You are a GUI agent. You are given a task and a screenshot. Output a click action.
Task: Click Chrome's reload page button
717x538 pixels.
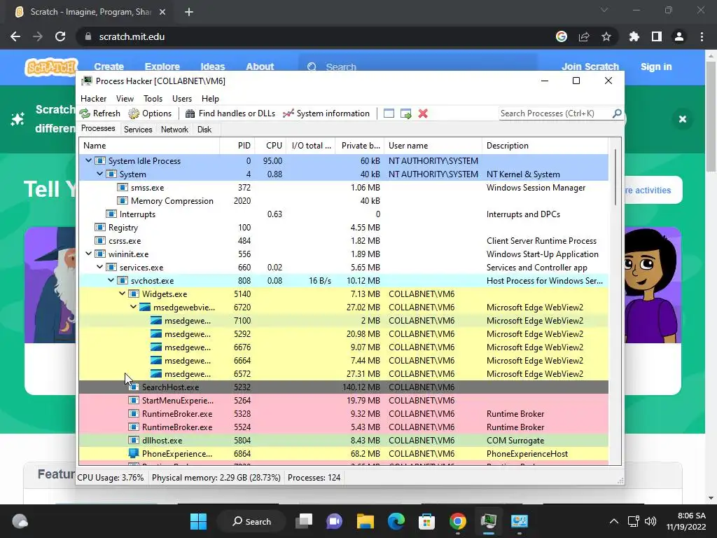pyautogui.click(x=60, y=36)
